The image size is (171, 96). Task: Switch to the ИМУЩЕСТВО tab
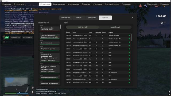click(x=92, y=18)
